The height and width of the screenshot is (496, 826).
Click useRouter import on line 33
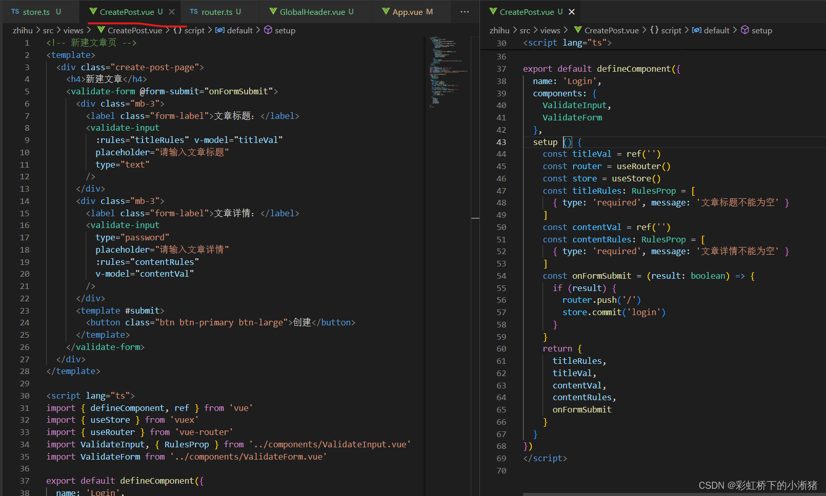(113, 432)
